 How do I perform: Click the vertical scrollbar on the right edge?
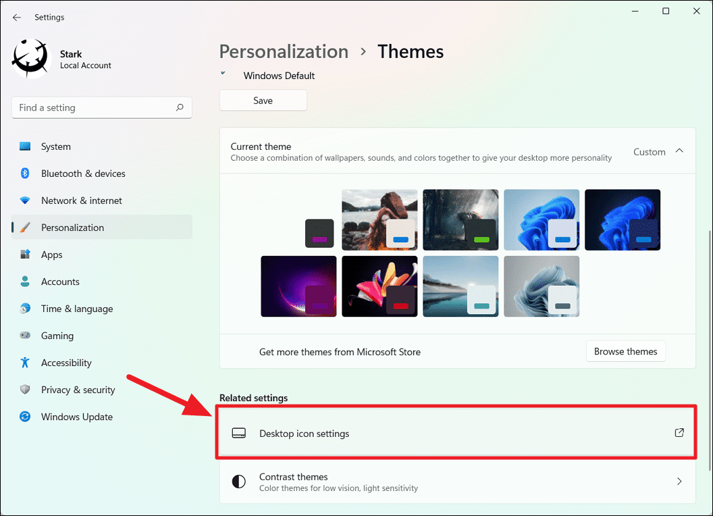pyautogui.click(x=710, y=351)
